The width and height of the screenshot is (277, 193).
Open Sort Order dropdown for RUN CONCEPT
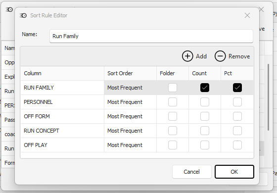pos(130,131)
